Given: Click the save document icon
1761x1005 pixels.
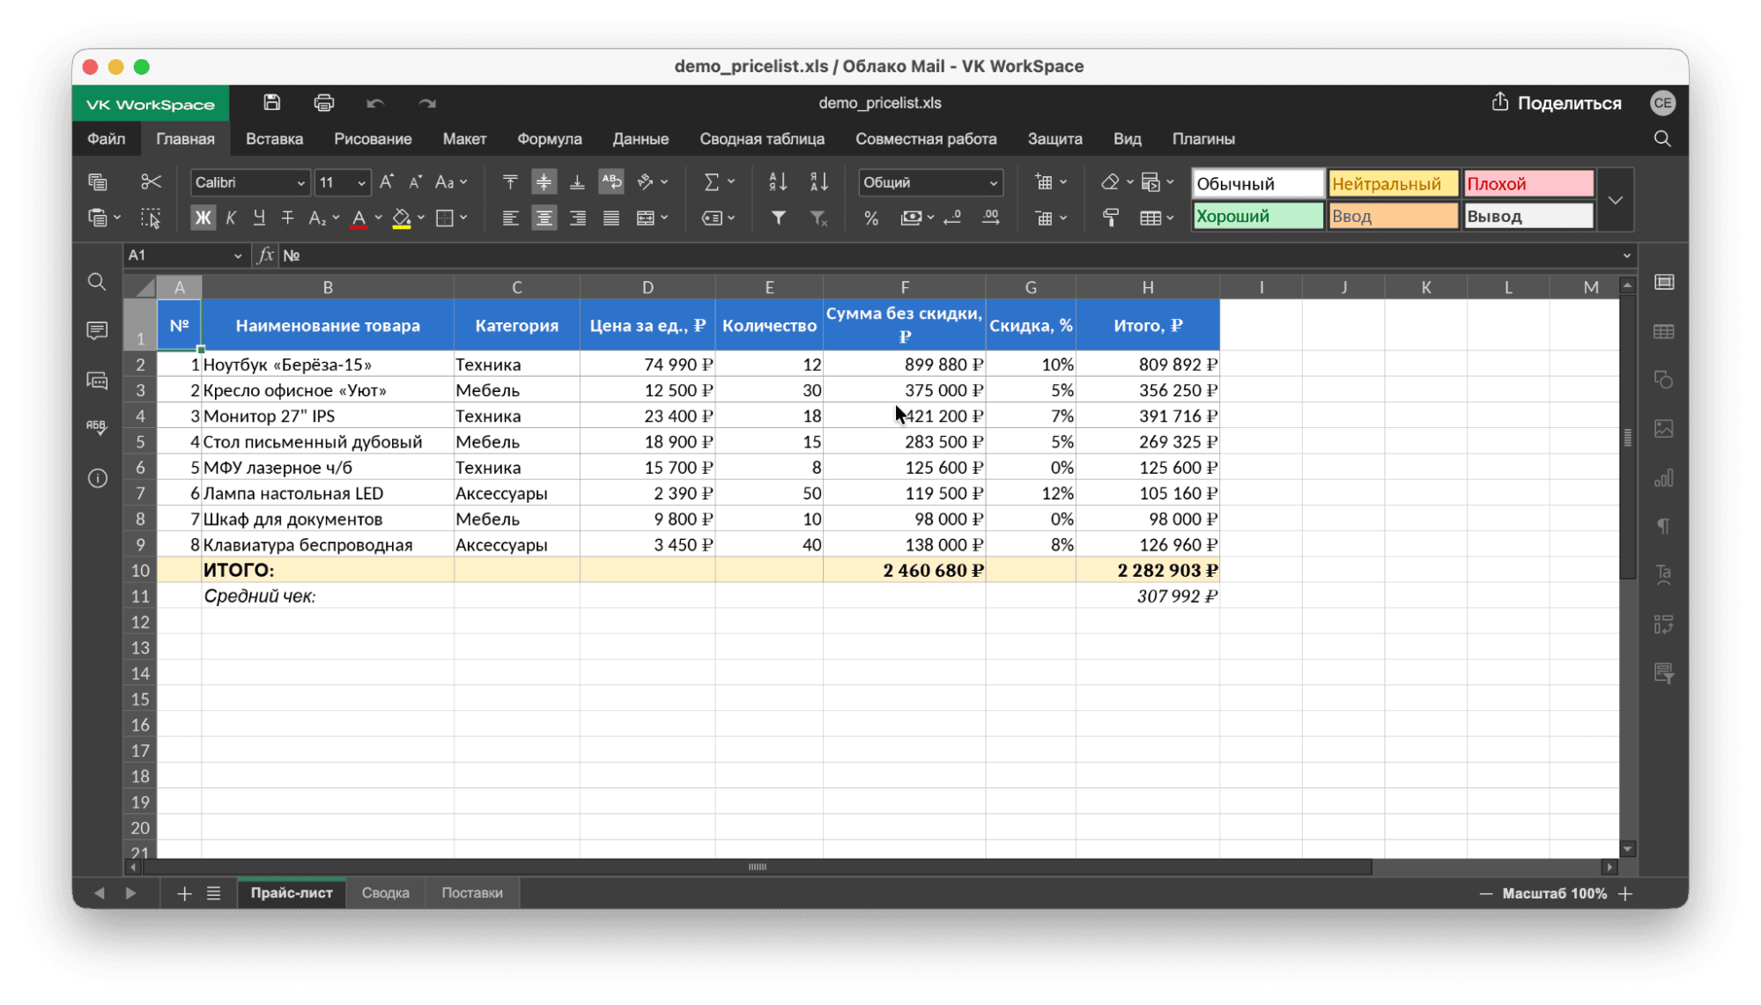Looking at the screenshot, I should [x=271, y=103].
